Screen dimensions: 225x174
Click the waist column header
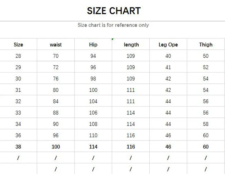click(x=56, y=45)
